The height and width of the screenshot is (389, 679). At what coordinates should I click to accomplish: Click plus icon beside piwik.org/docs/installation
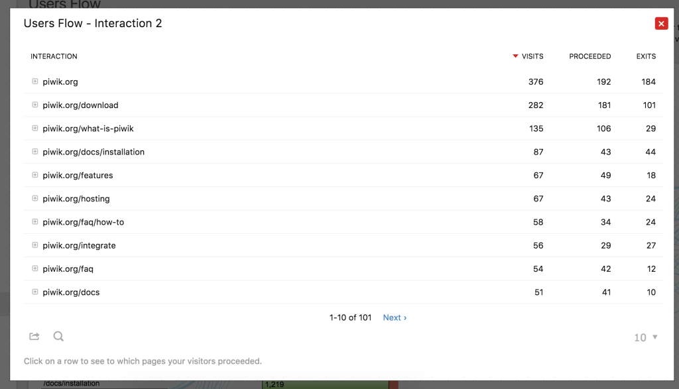35,152
